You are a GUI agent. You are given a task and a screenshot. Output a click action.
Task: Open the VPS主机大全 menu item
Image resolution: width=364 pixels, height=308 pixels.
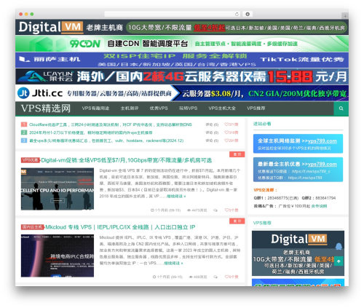(x=222, y=108)
